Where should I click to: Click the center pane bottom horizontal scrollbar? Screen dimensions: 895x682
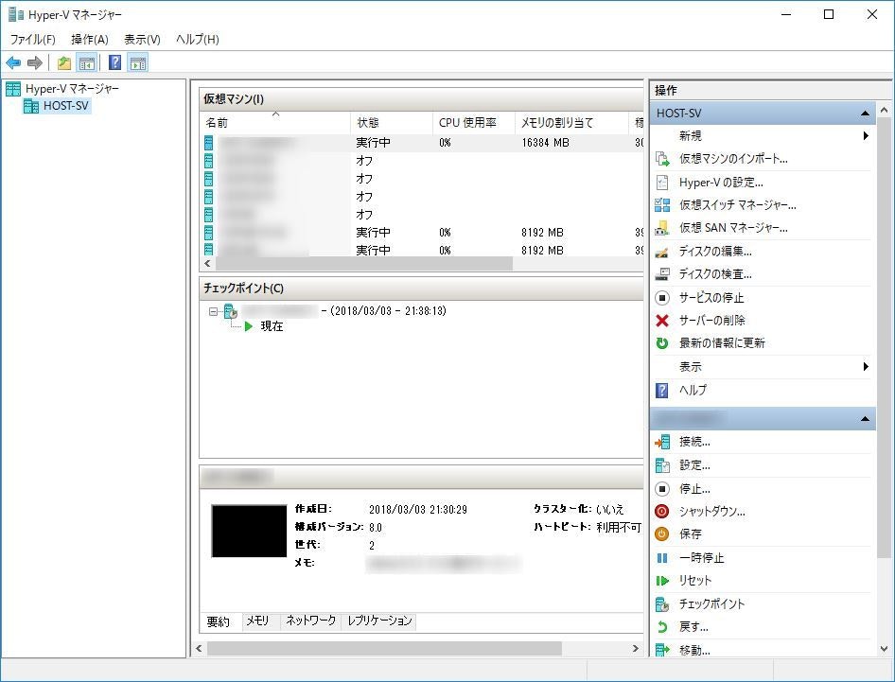click(x=384, y=649)
